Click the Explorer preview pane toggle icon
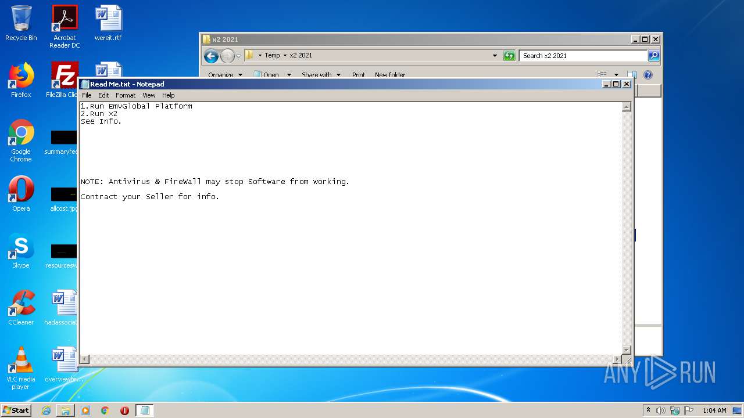Screen dimensions: 744x418 point(631,75)
